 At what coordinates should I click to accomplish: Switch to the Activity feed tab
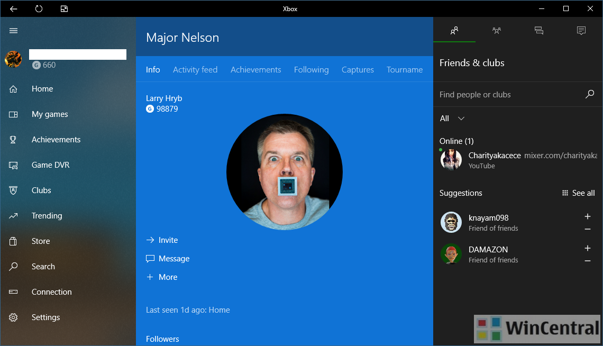tap(195, 70)
